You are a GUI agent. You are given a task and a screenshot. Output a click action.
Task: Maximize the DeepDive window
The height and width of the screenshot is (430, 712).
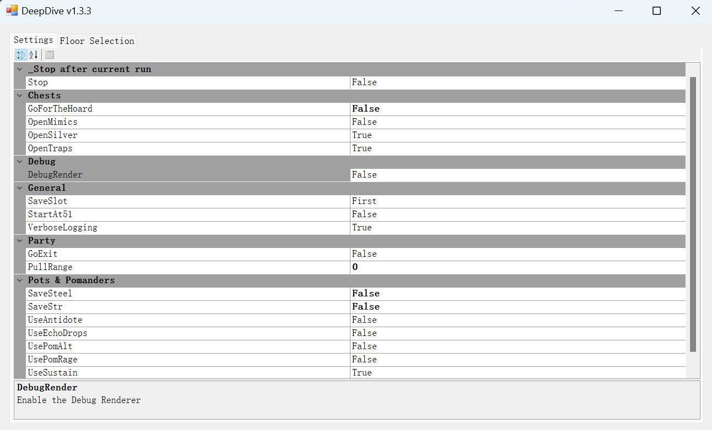pos(656,11)
